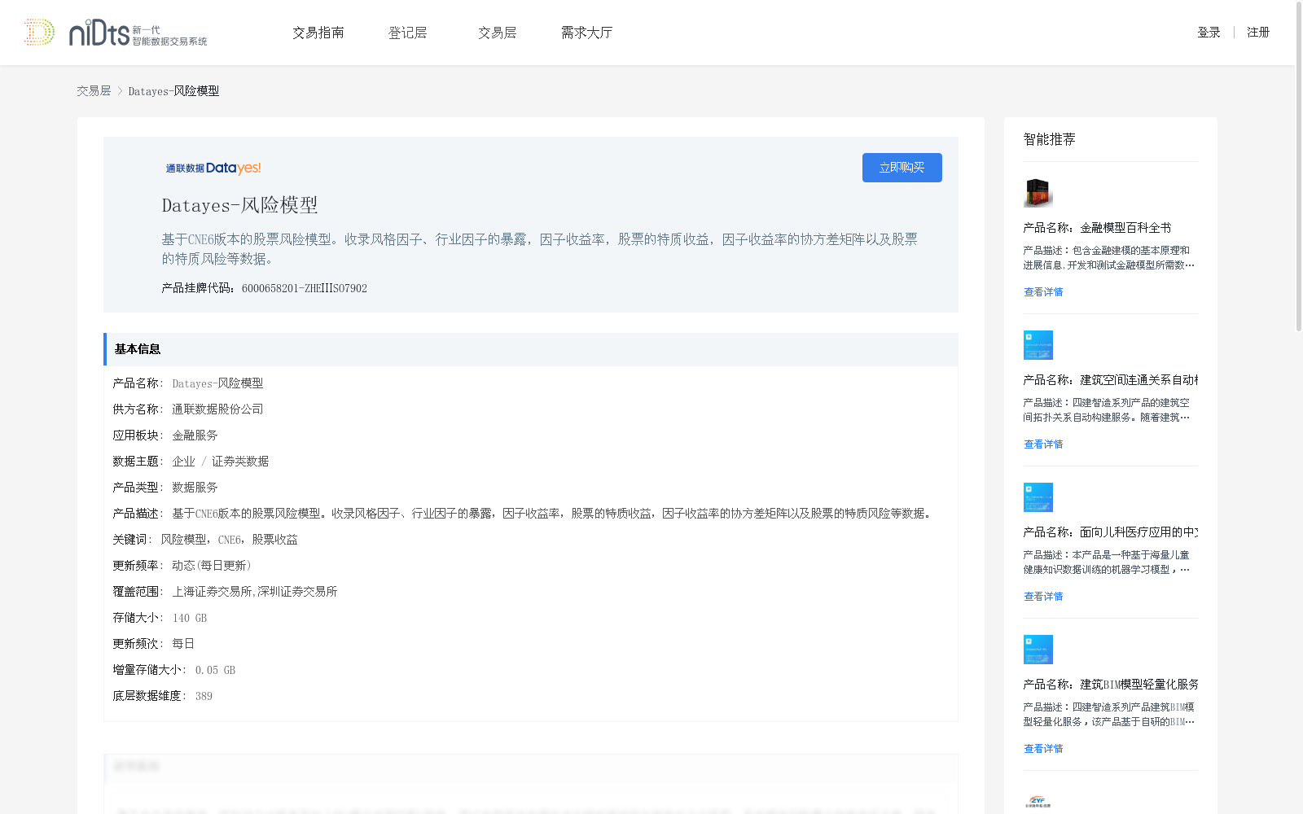Click the 企业 data theme link

183,462
